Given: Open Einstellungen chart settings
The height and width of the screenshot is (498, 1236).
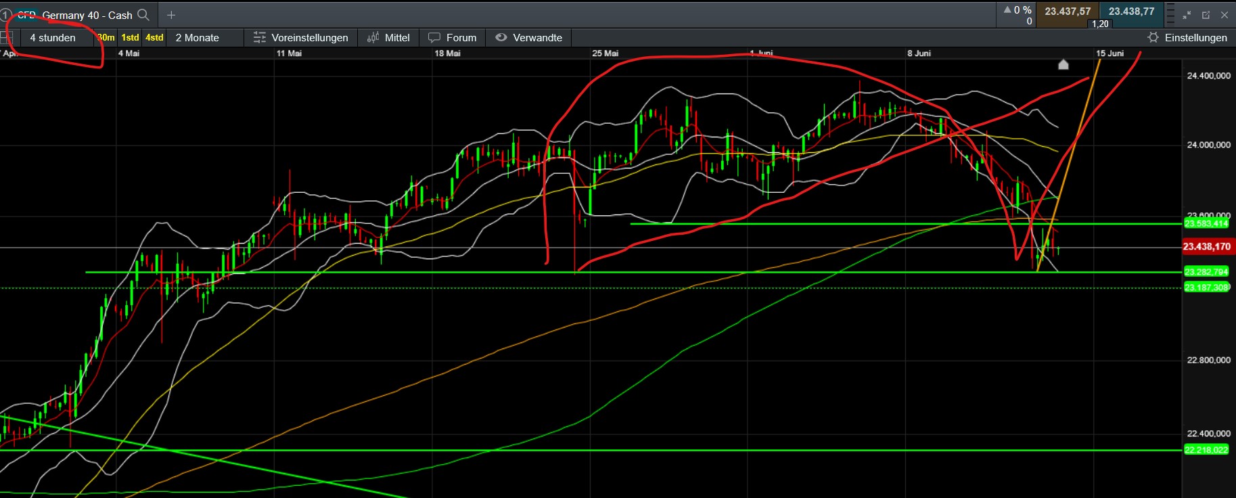Looking at the screenshot, I should coord(1187,38).
